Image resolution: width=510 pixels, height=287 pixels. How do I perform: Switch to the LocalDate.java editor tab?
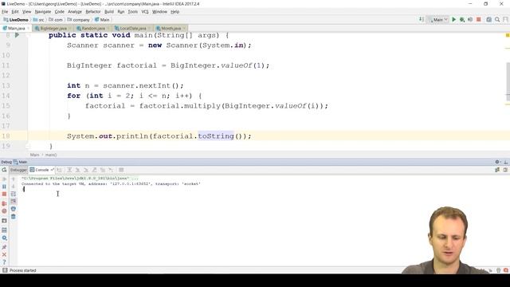pos(133,29)
